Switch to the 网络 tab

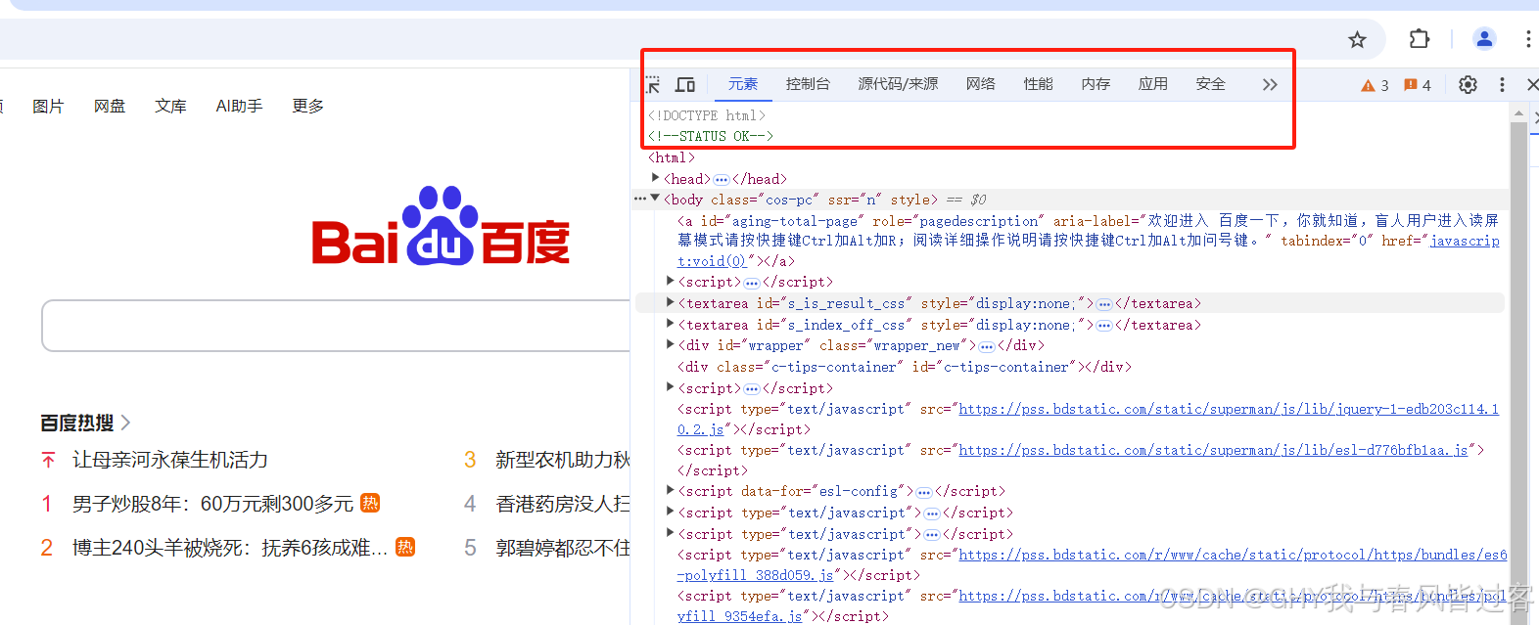point(981,84)
